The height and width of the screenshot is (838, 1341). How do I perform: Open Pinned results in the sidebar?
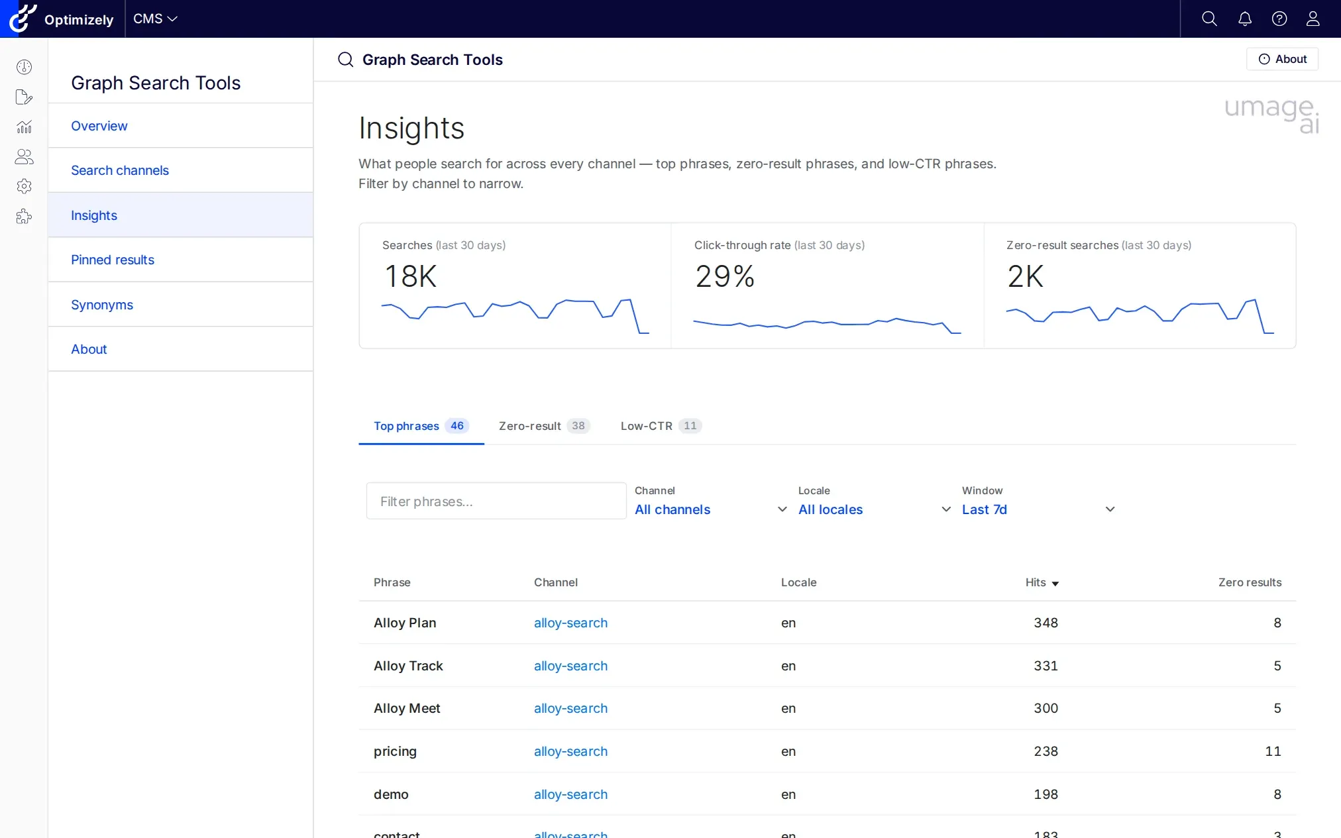tap(180, 260)
